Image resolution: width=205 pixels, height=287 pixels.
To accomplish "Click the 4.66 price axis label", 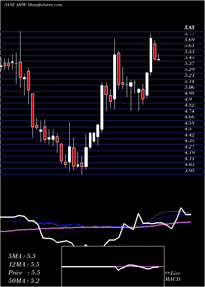I will click(189, 117).
